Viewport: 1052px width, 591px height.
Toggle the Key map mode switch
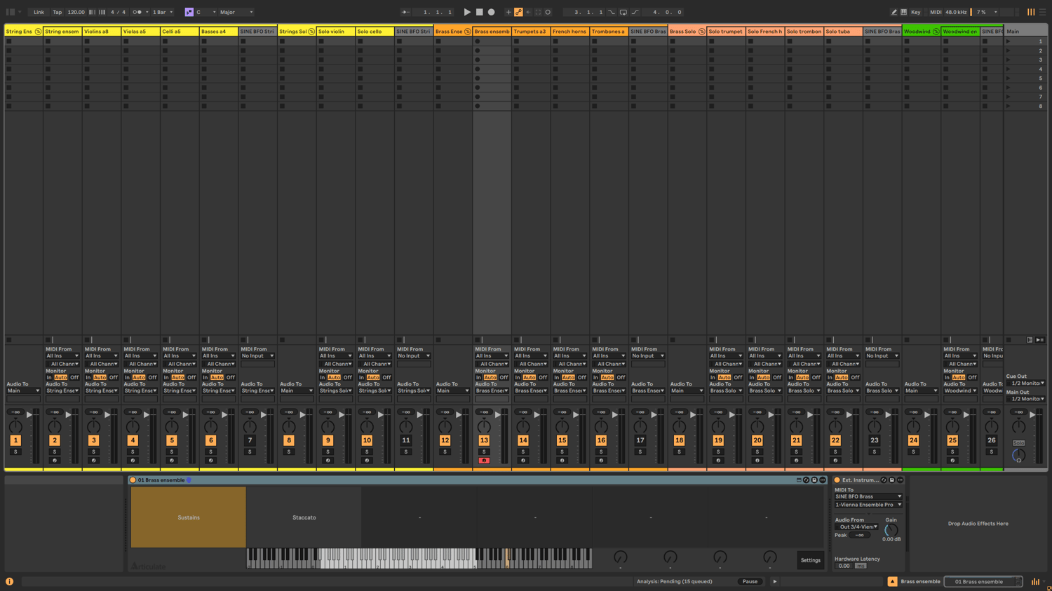(x=915, y=12)
